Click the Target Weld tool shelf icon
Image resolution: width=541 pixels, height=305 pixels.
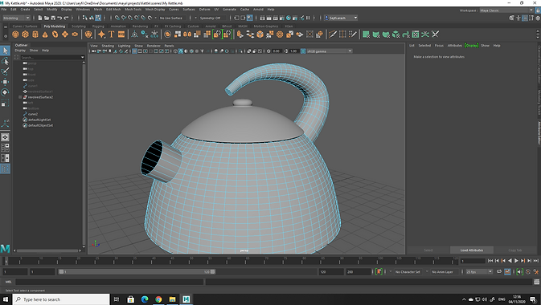(342, 35)
